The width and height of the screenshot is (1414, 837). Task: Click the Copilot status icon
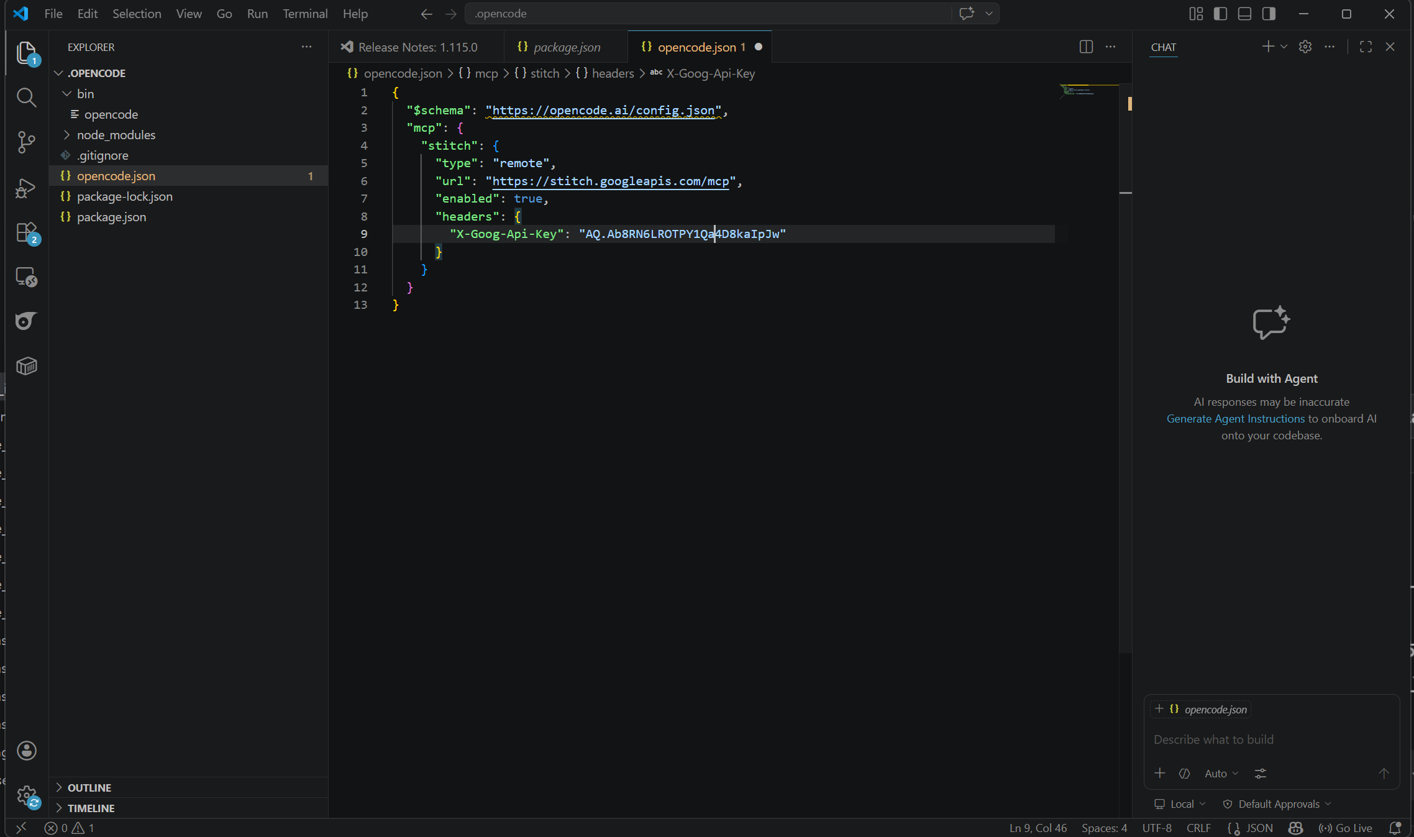coord(1295,828)
